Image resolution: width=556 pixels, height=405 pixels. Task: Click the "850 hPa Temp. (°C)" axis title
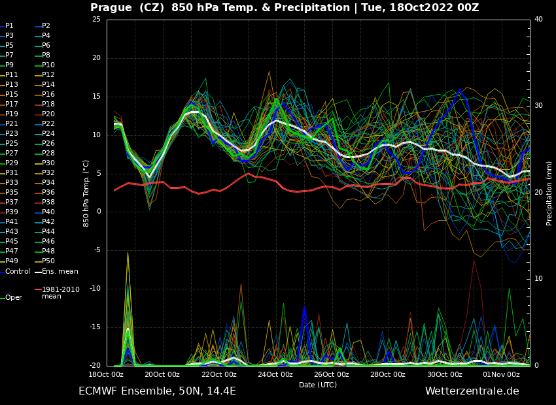86,193
